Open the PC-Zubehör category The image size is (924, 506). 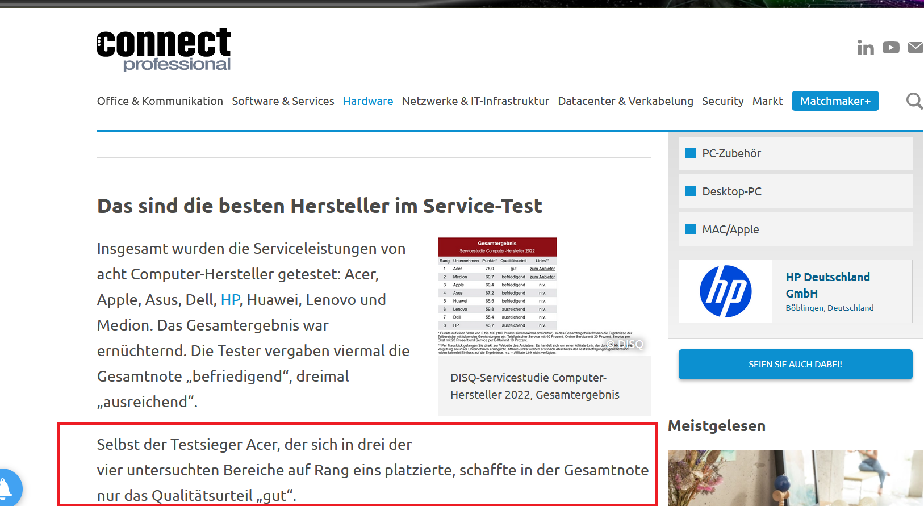795,153
